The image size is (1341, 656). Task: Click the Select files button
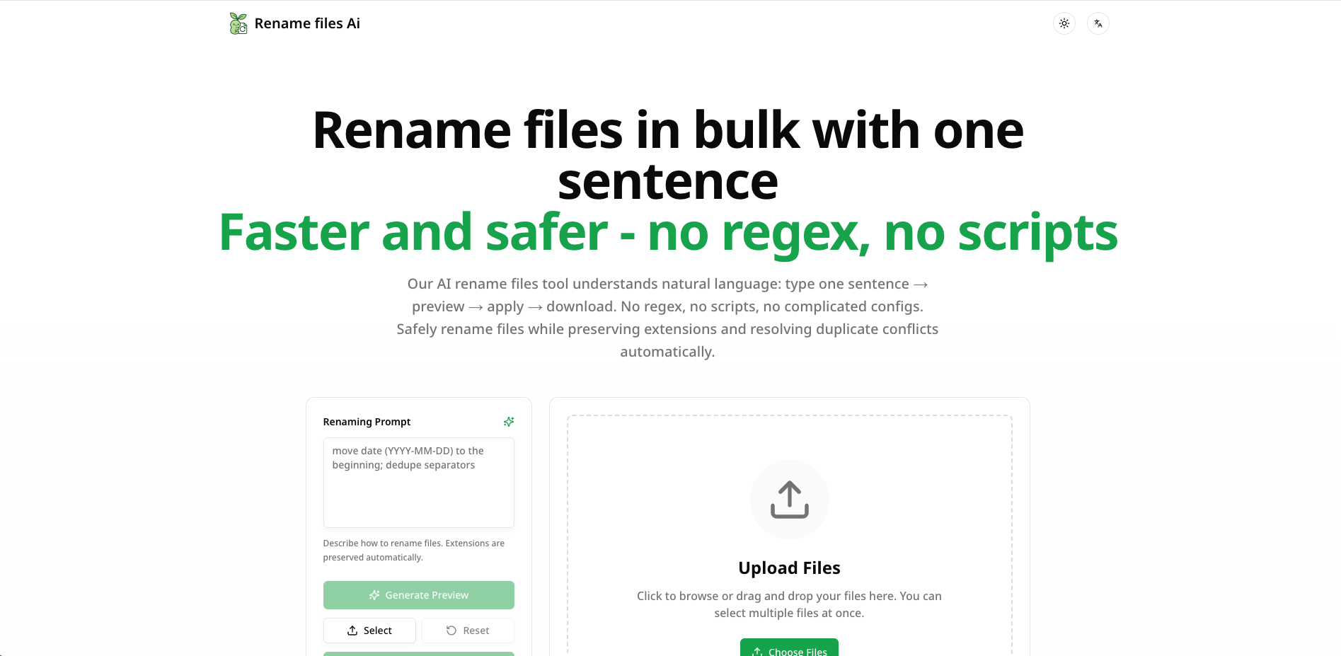point(369,631)
